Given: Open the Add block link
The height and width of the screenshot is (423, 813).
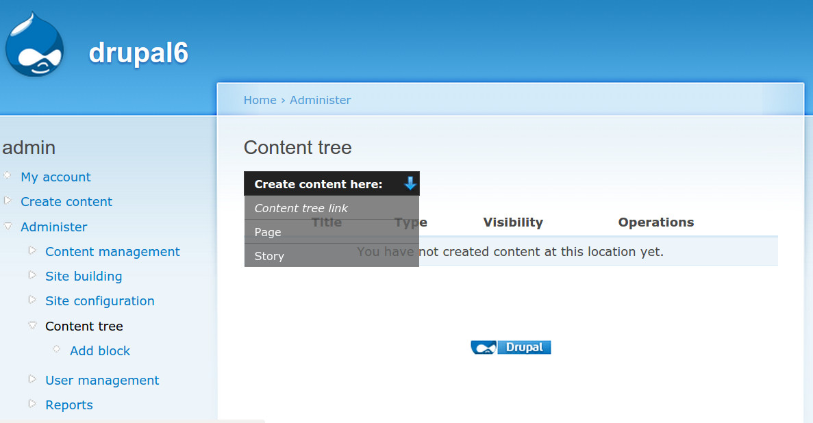Looking at the screenshot, I should (x=100, y=351).
